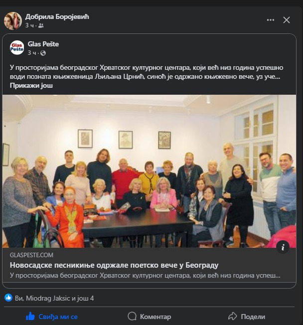This screenshot has height=325, width=303.
Task: Click the Коментар comment button
Action: point(150,317)
